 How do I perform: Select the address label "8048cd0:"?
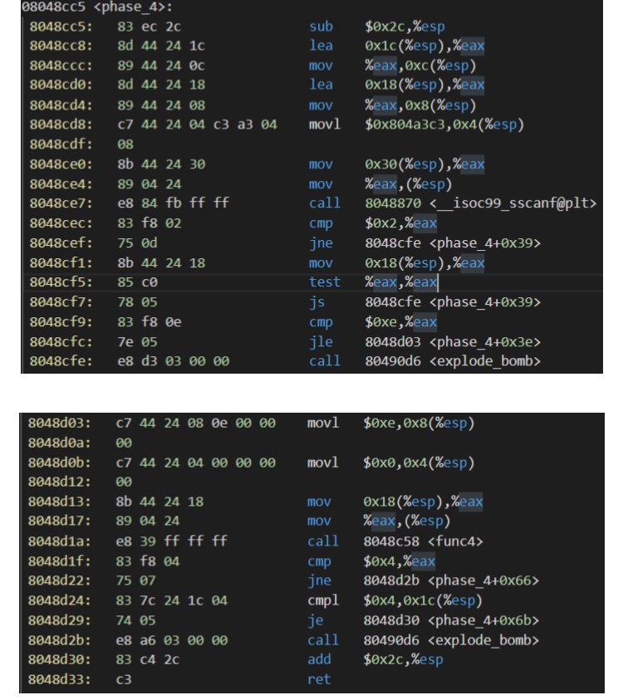61,85
